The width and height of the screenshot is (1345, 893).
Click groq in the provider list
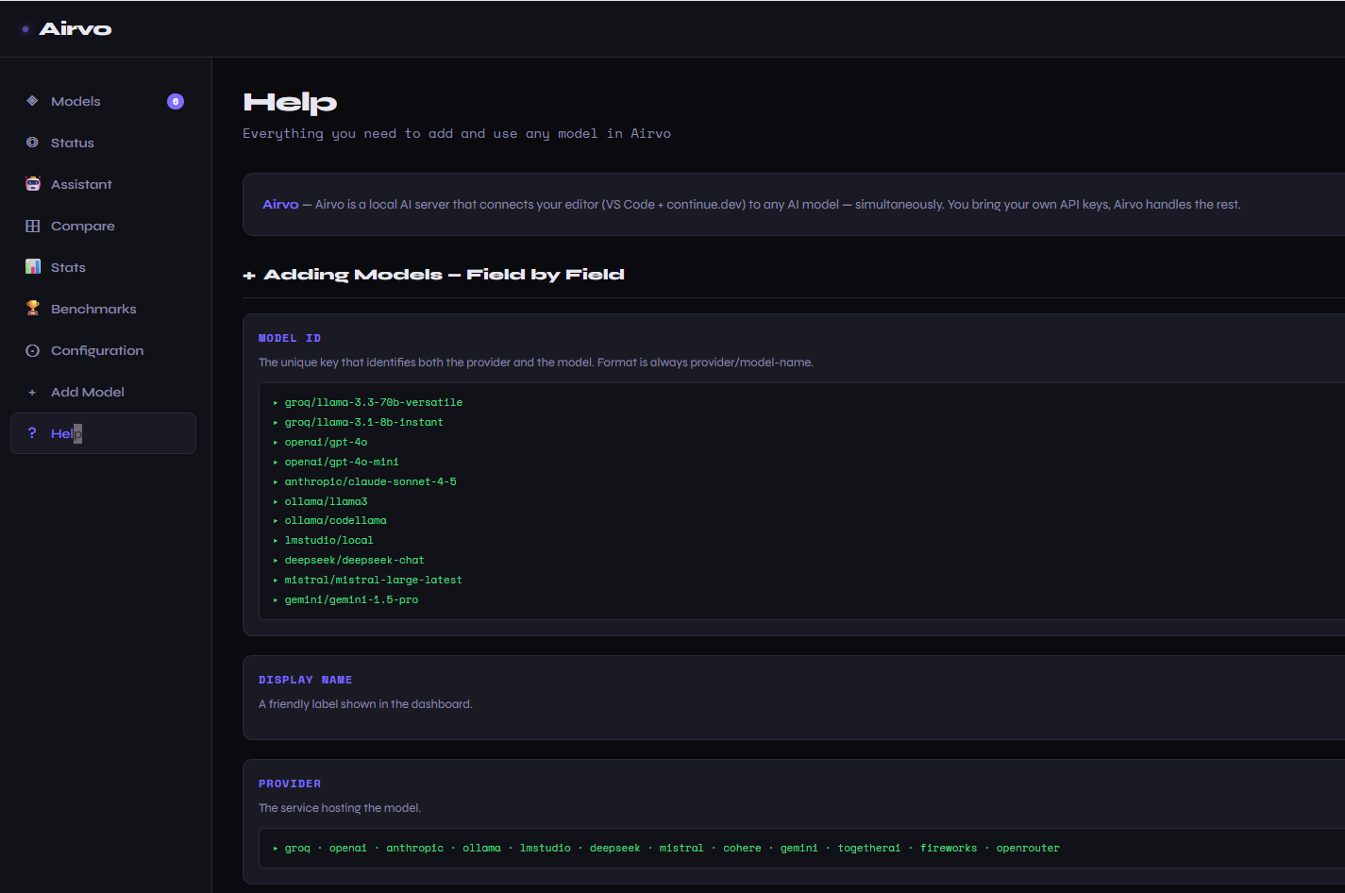pyautogui.click(x=297, y=848)
